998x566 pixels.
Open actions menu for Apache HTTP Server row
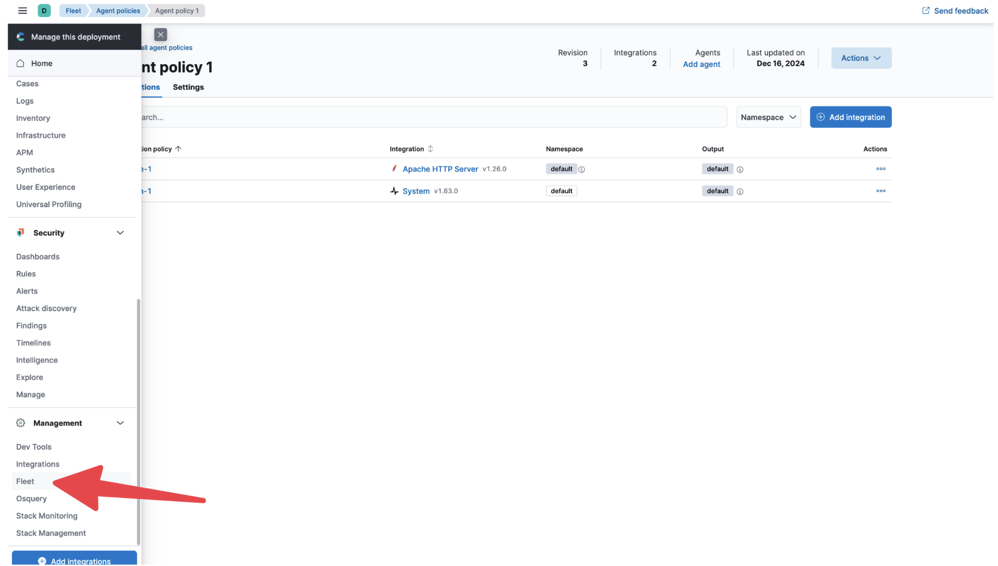pos(880,169)
